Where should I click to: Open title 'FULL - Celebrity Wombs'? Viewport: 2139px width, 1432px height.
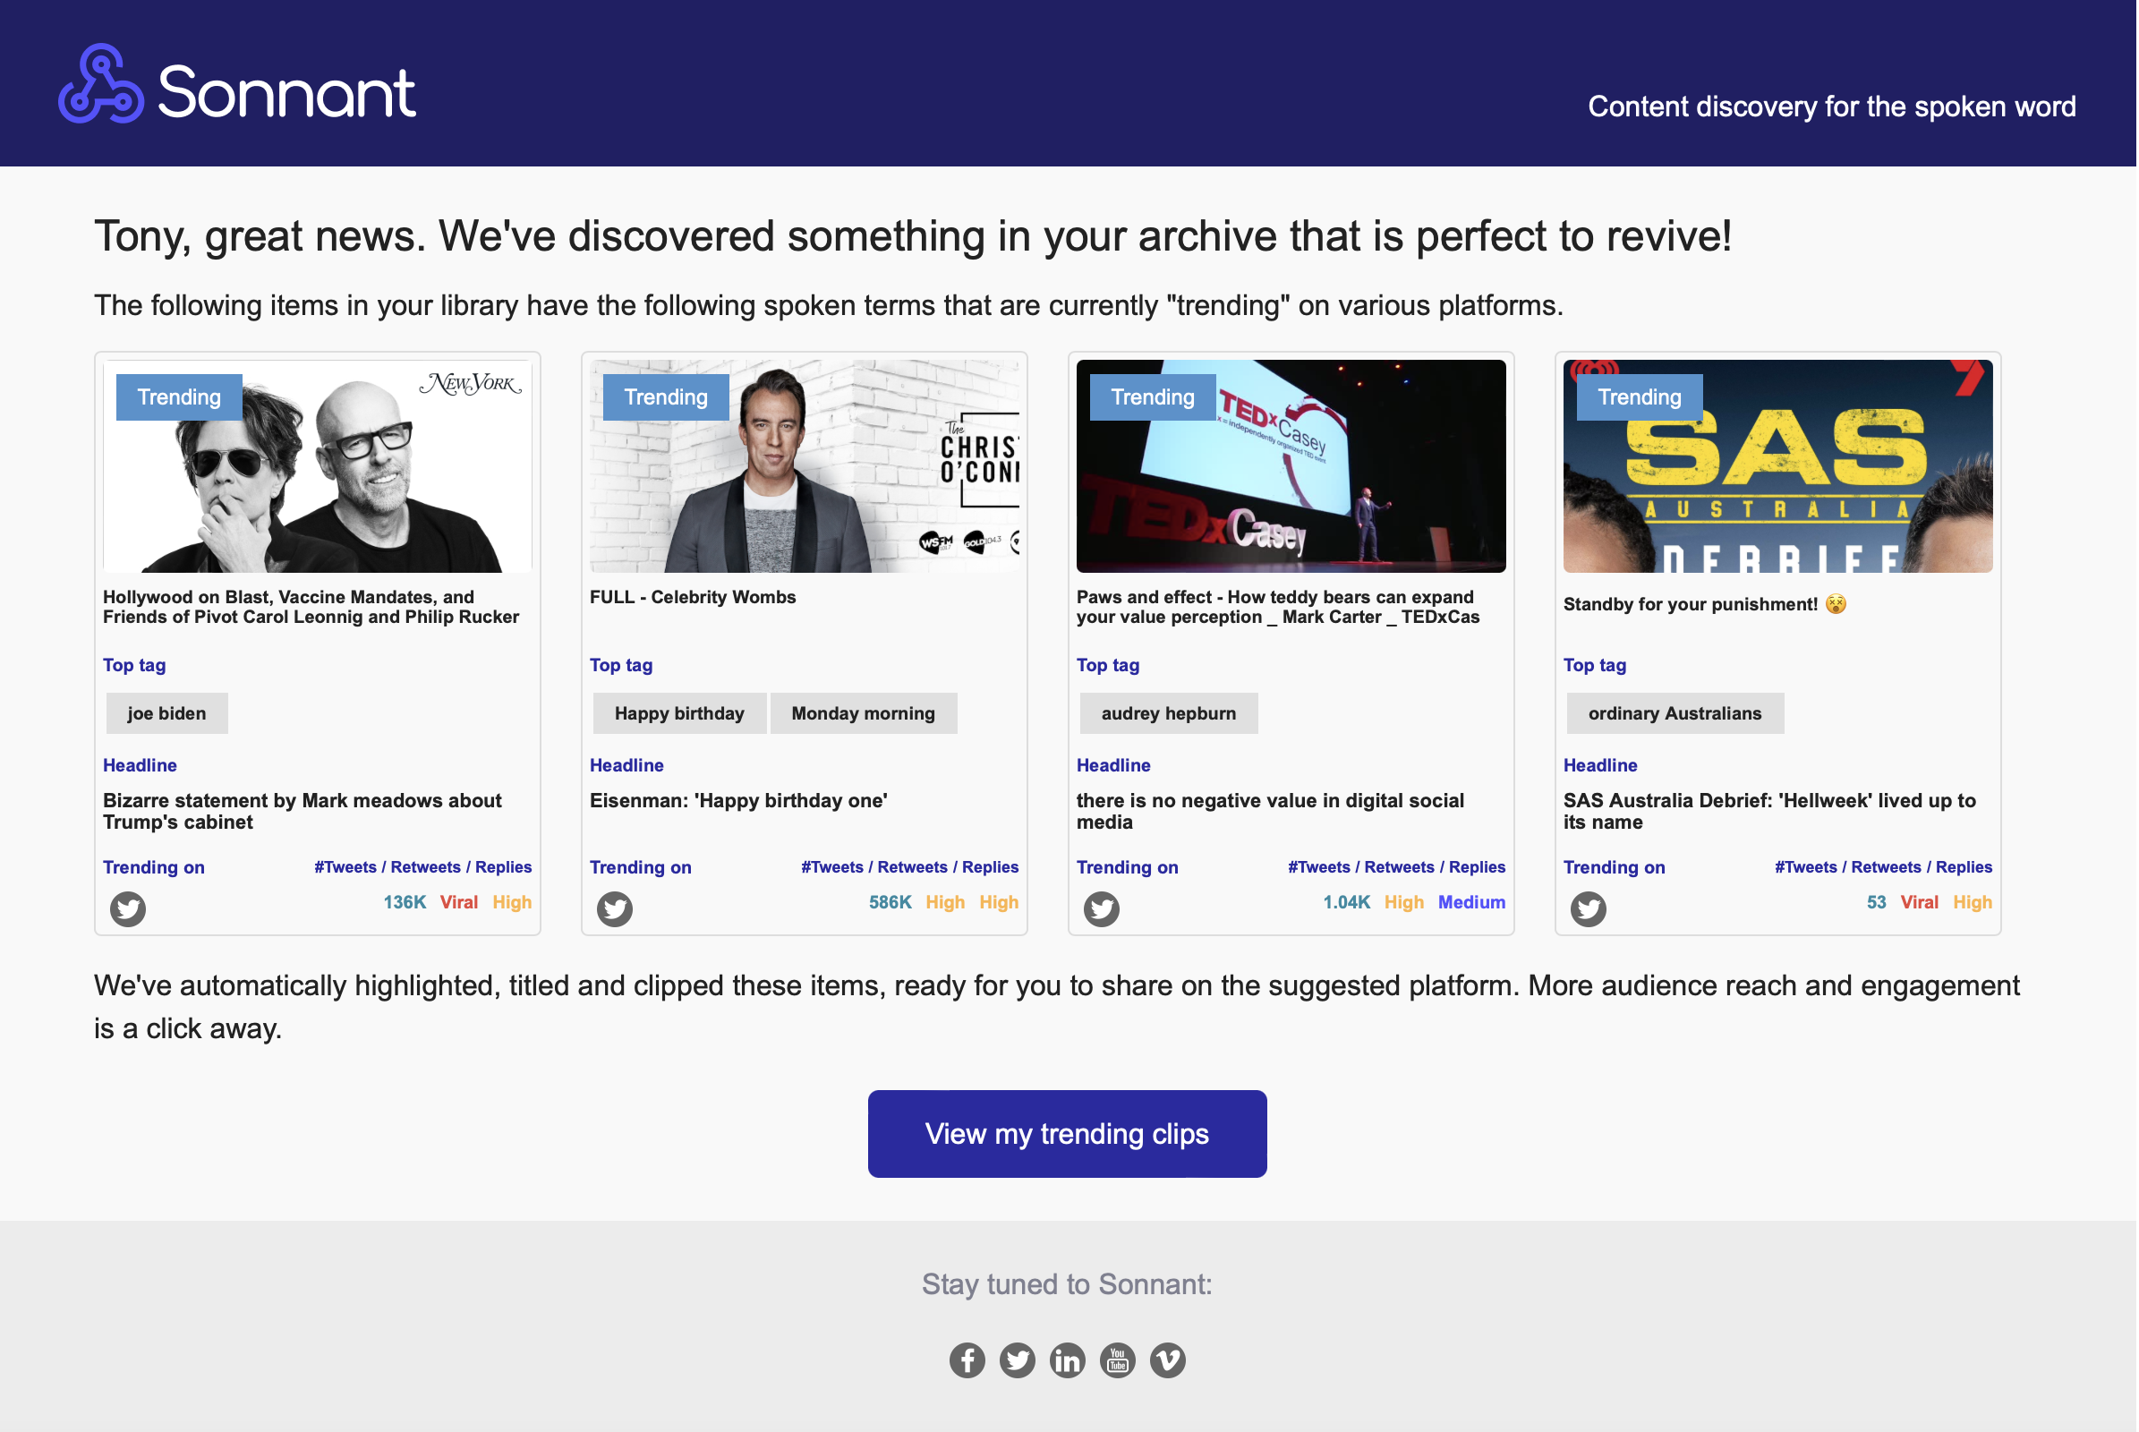tap(695, 597)
